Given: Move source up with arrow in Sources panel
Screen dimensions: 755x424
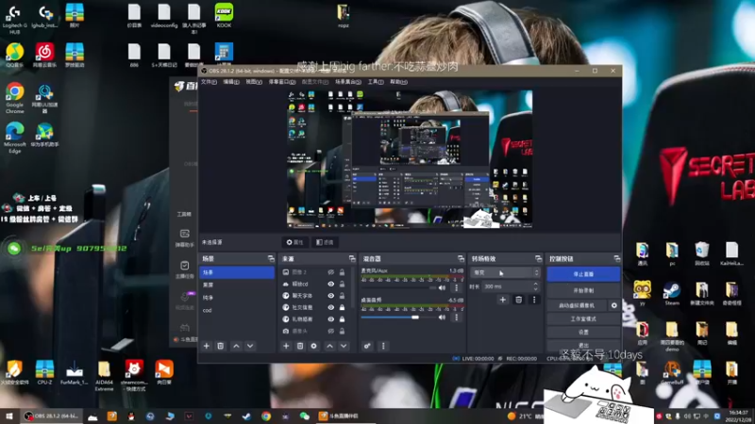Looking at the screenshot, I should 329,346.
